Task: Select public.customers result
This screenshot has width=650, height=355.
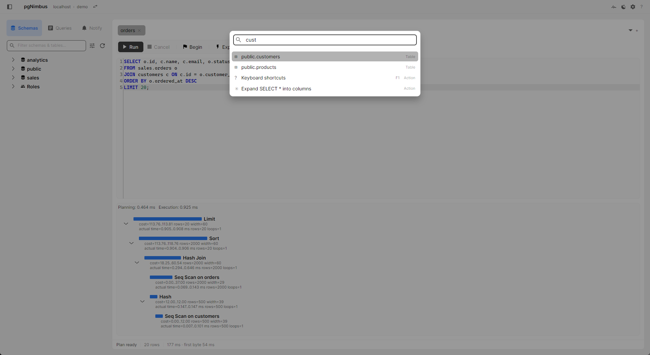Action: [x=325, y=57]
